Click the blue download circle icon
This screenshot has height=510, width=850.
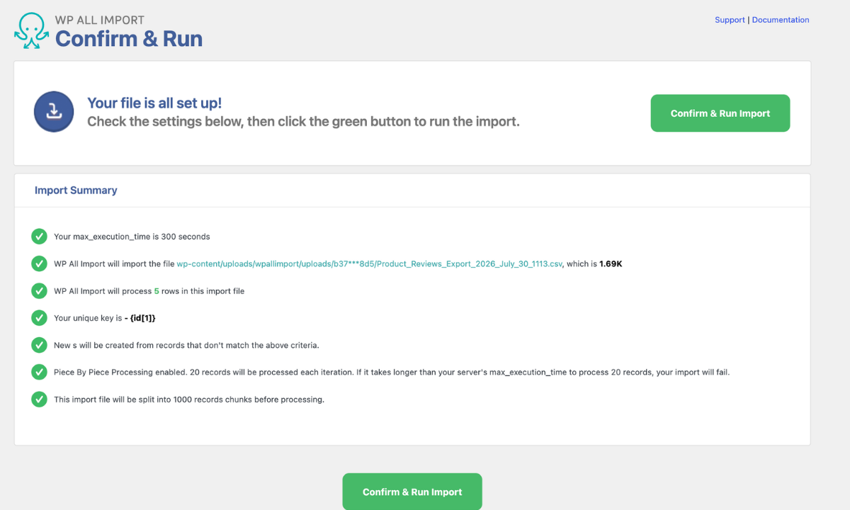click(x=54, y=112)
